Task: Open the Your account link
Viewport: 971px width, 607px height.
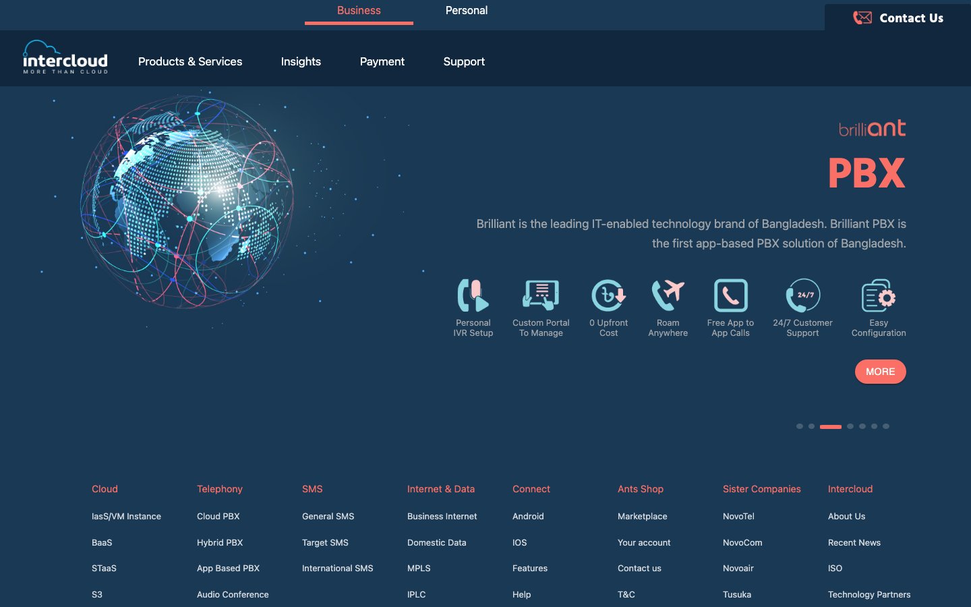Action: click(644, 543)
